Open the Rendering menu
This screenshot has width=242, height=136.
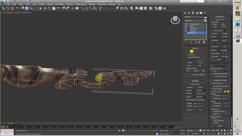(70, 5)
